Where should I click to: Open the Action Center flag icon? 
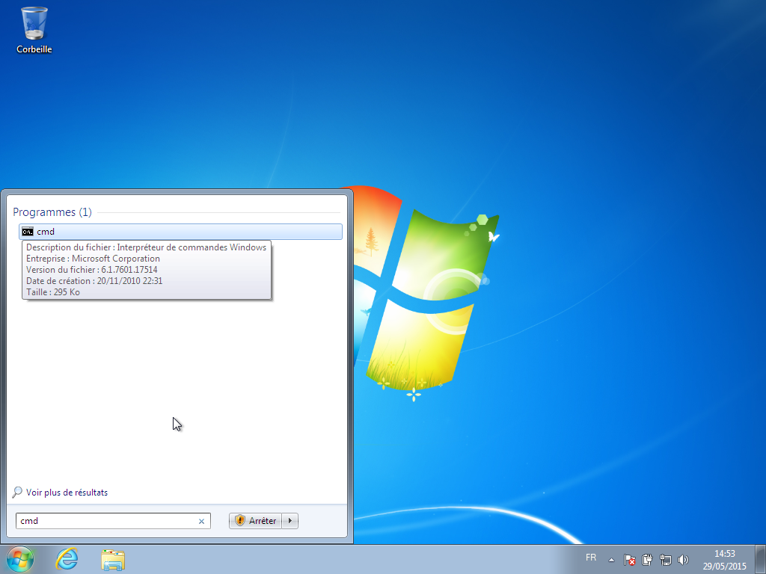[629, 559]
